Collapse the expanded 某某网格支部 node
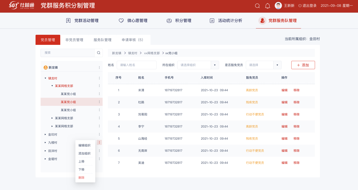The height and width of the screenshot is (190, 358). [x=52, y=86]
